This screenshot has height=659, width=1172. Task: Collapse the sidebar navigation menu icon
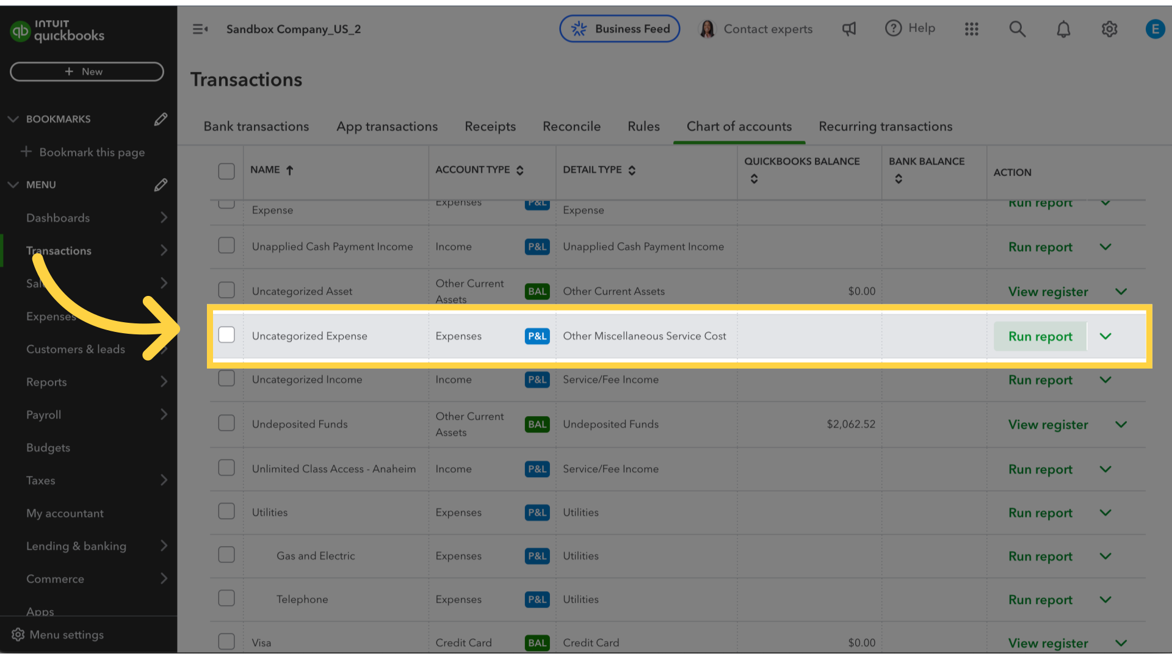(x=200, y=29)
